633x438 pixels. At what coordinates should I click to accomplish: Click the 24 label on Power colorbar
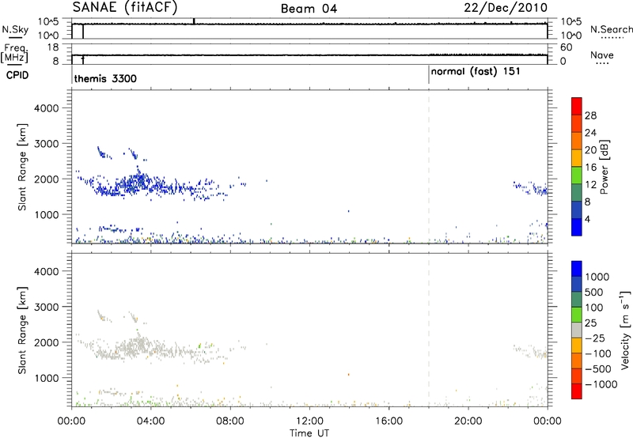590,133
